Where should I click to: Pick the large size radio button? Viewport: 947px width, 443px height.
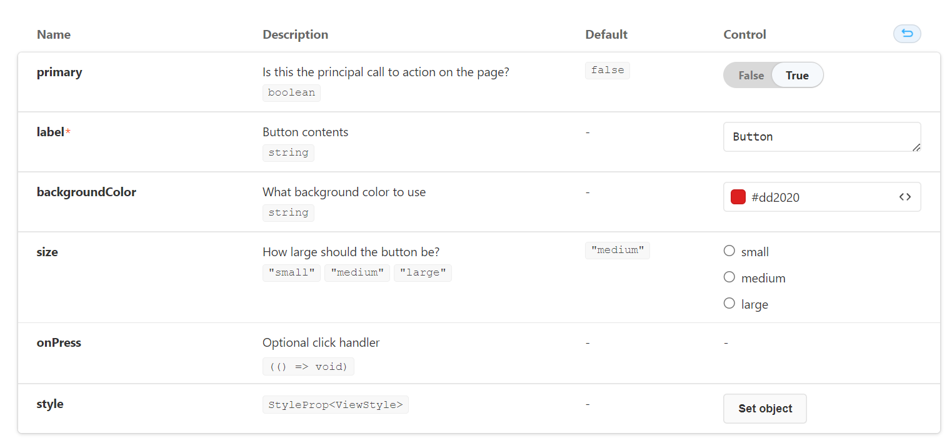click(x=729, y=304)
